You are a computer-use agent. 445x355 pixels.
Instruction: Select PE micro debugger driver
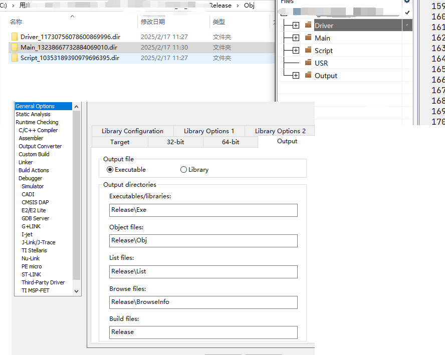[32, 266]
